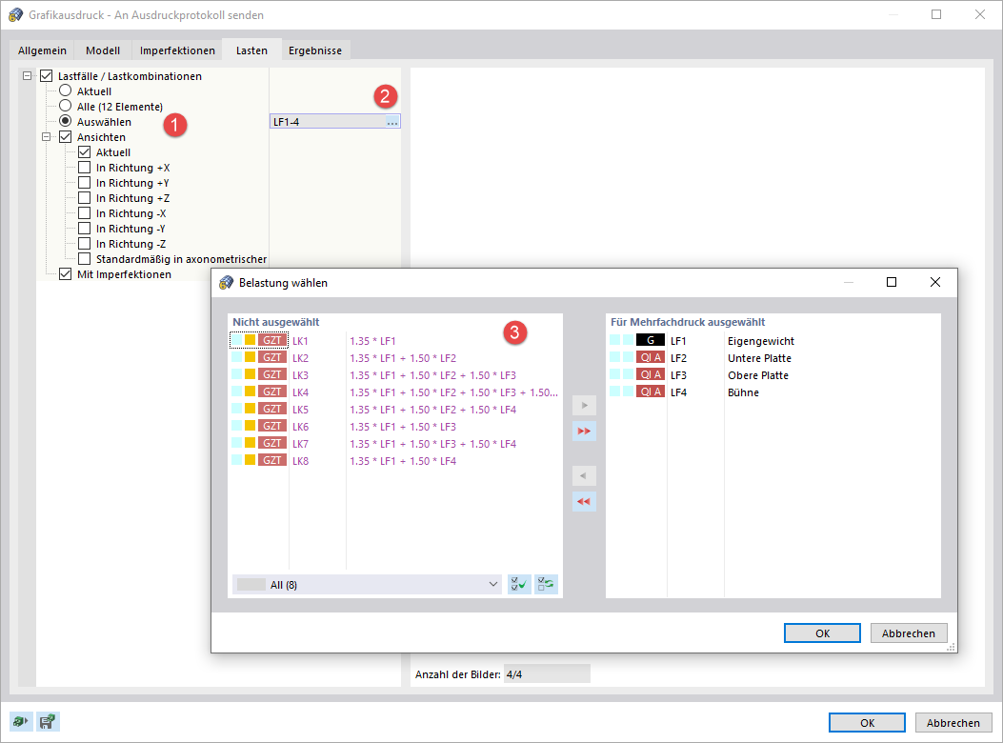
Task: Click the double left arrow to remove all
Action: pyautogui.click(x=584, y=501)
